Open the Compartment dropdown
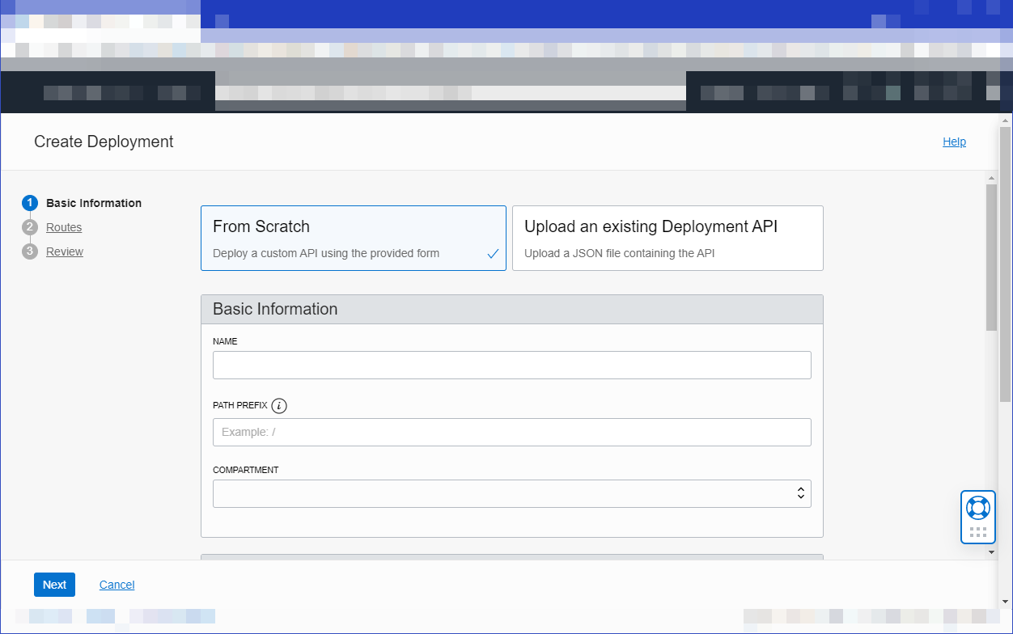The height and width of the screenshot is (634, 1013). click(x=512, y=493)
